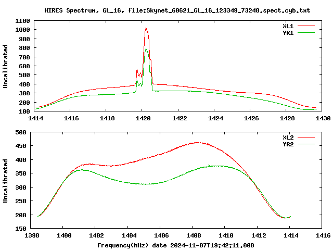The width and height of the screenshot is (333, 250).
Task: Click the XL1 legend label
Action: point(288,26)
